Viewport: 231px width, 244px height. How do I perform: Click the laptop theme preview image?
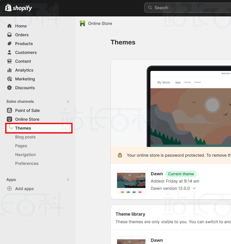[x=189, y=106]
